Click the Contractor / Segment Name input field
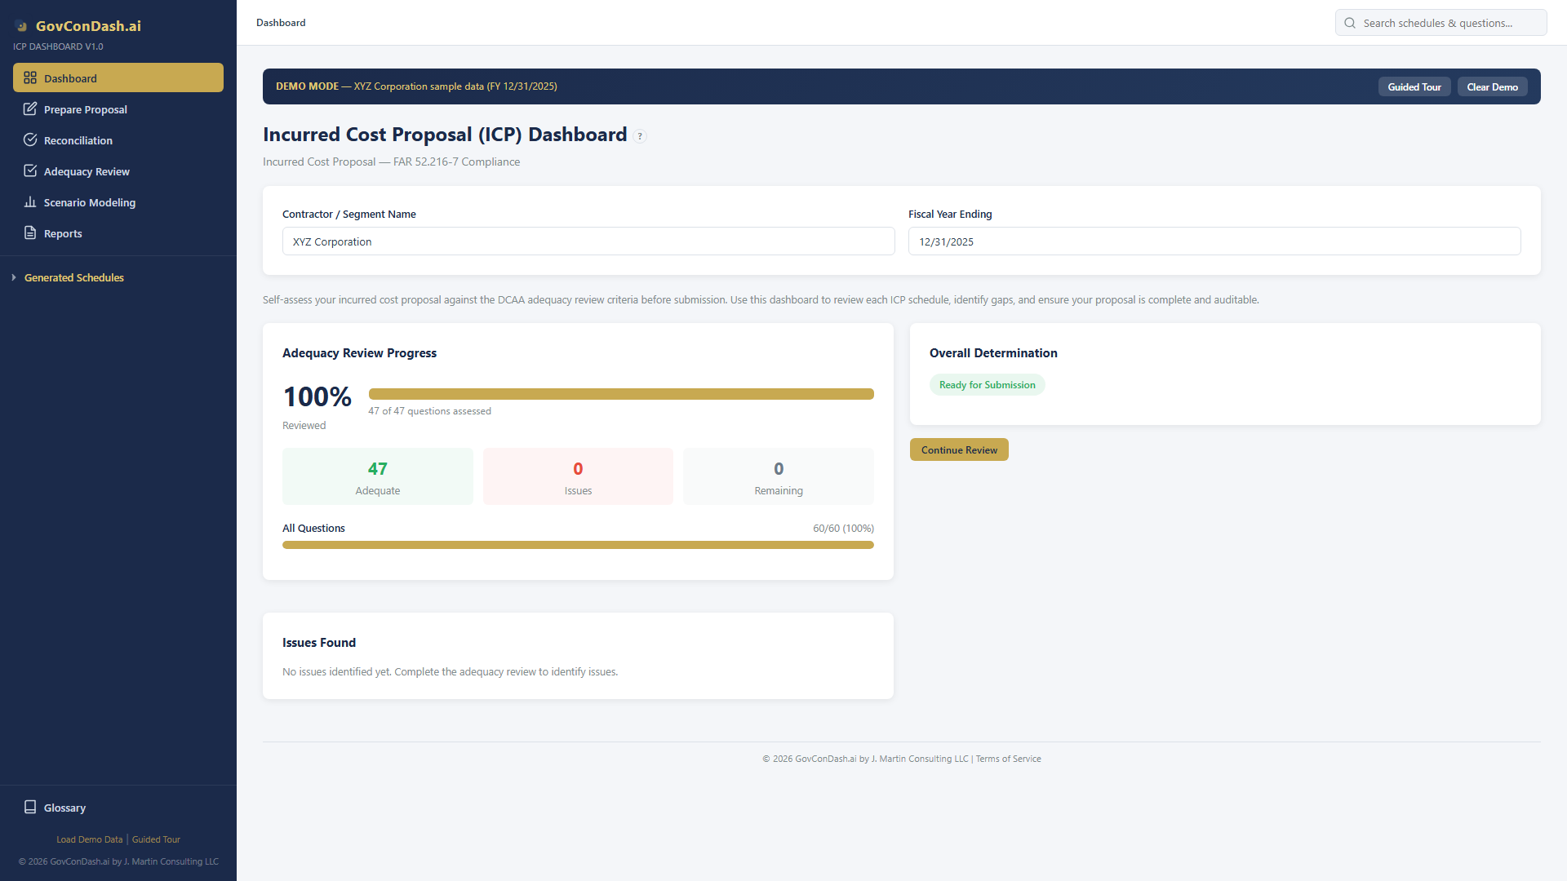Viewport: 1567px width, 881px height. coord(588,241)
